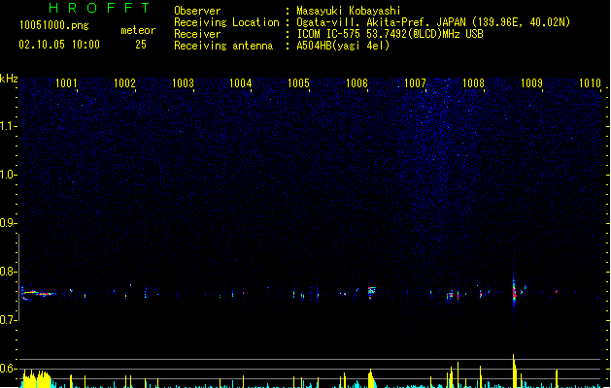The height and width of the screenshot is (388, 611).
Task: Click the kHz axis unit label
Action: pyautogui.click(x=9, y=79)
